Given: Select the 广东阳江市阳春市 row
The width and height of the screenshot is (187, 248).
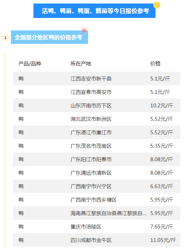Looking at the screenshot, I should click(96, 159).
